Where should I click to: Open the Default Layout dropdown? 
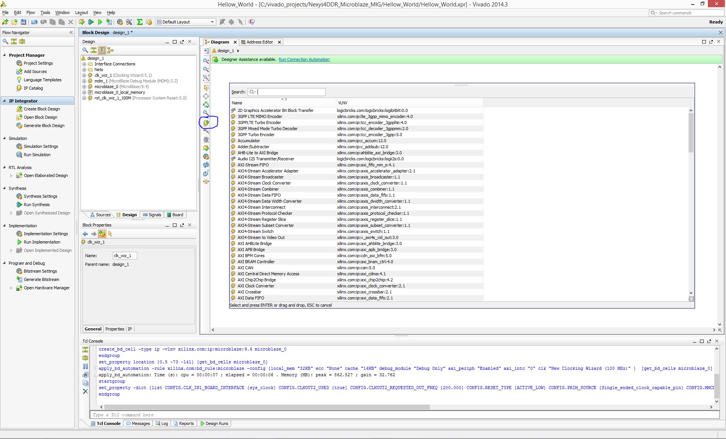(x=185, y=22)
